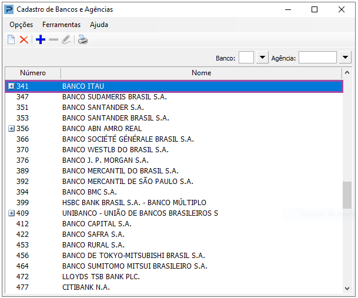358x298 pixels.
Task: Select row HSBC BANK BRASIL S.A.
Action: [x=174, y=203]
